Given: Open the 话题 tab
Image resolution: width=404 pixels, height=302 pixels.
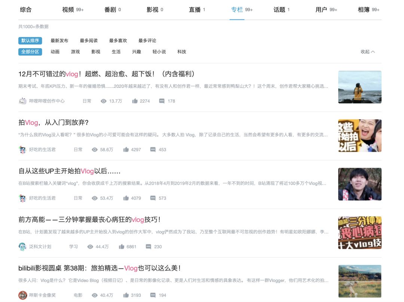Looking at the screenshot, I should (x=281, y=10).
